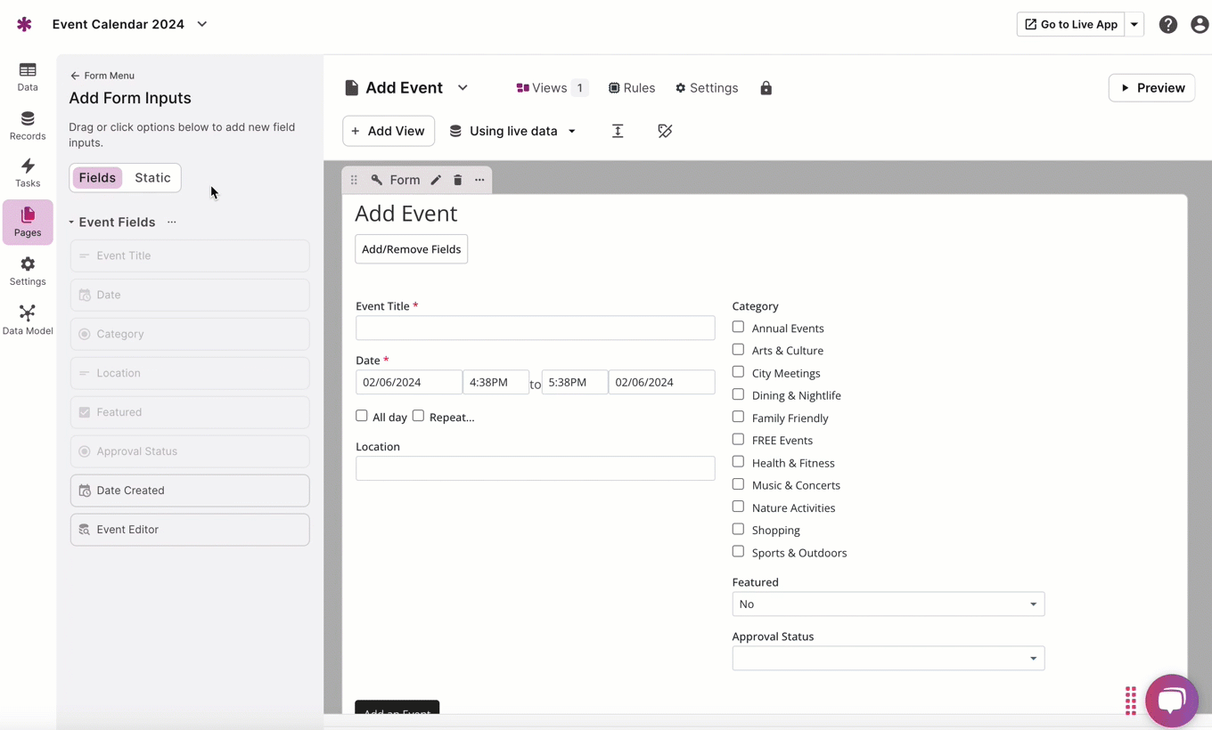Open the Tasks lightning icon

28,173
